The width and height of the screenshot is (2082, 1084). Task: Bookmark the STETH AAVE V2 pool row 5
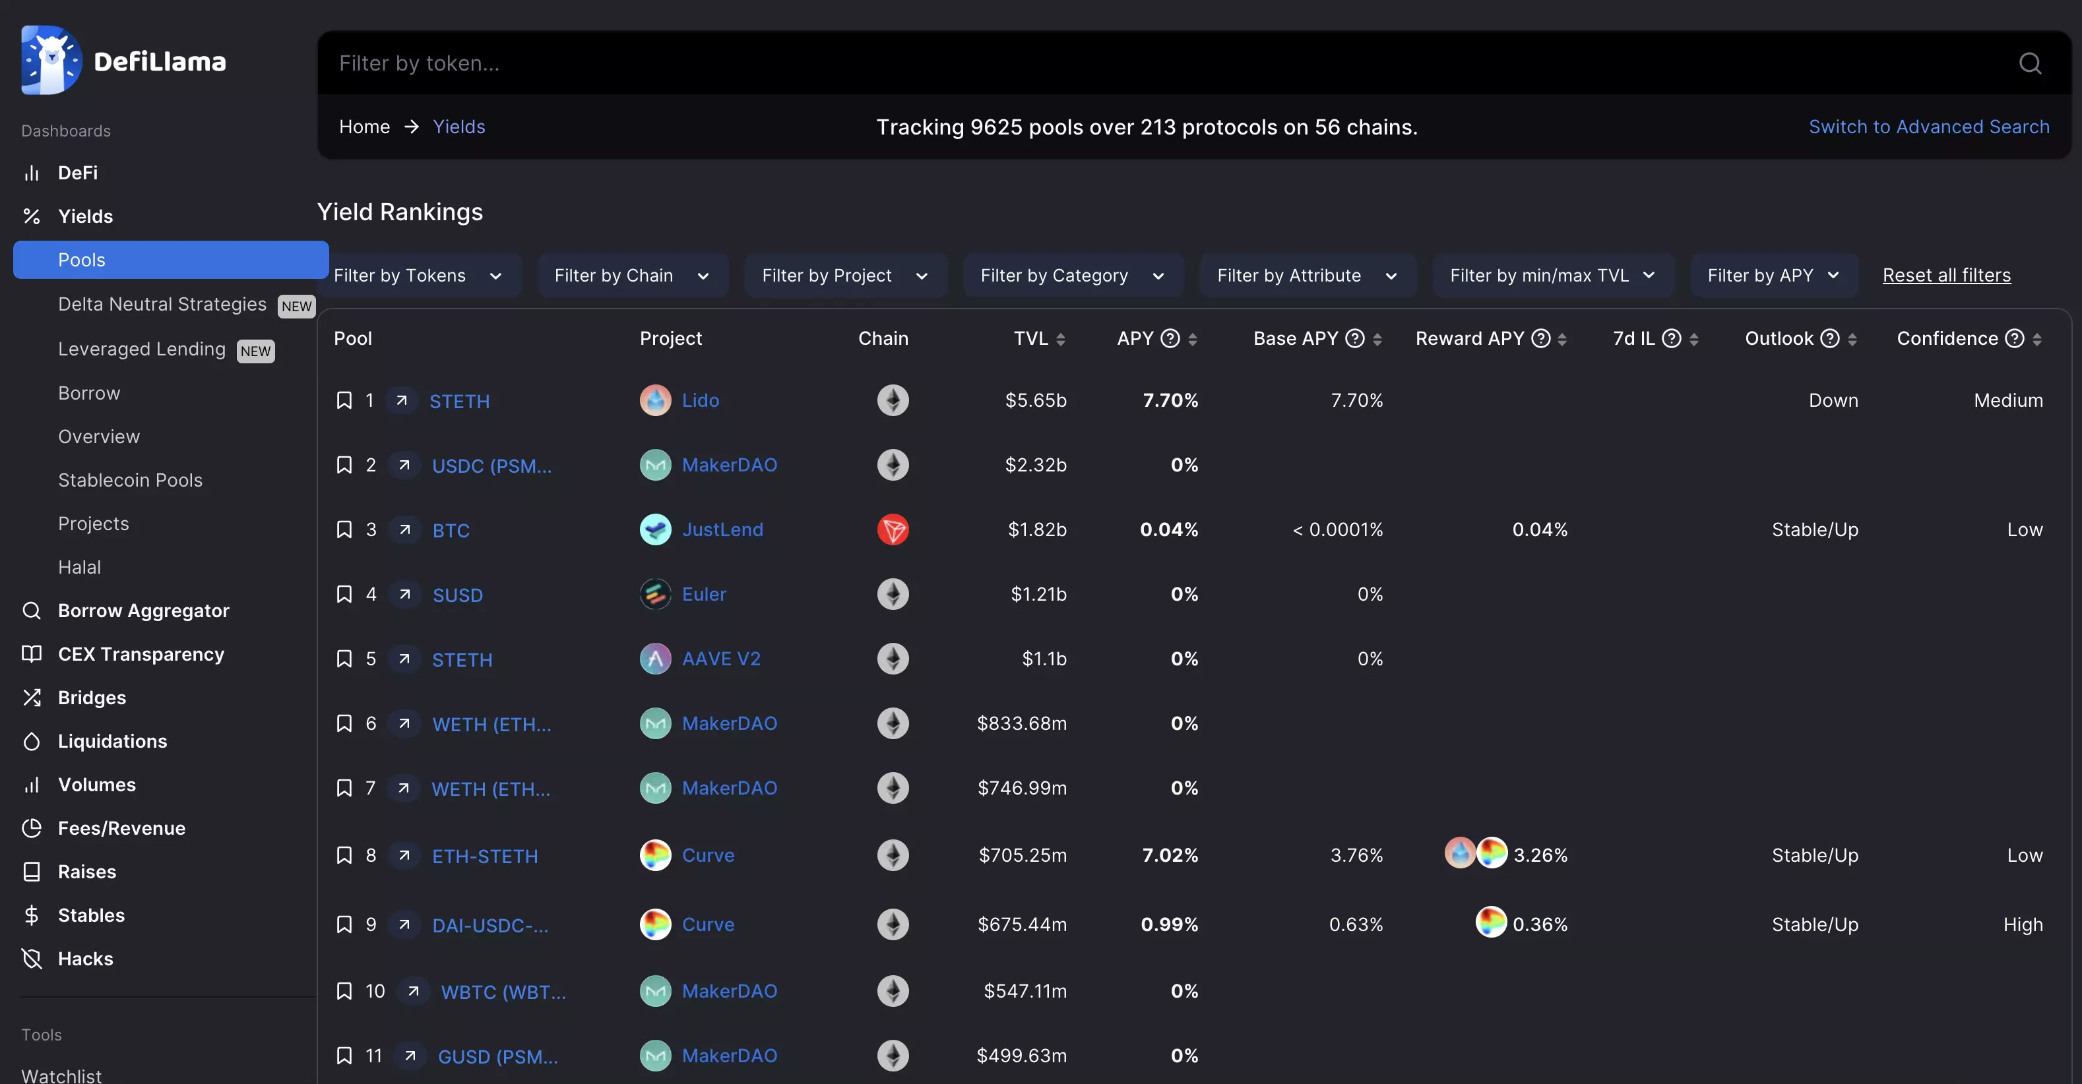pos(344,659)
